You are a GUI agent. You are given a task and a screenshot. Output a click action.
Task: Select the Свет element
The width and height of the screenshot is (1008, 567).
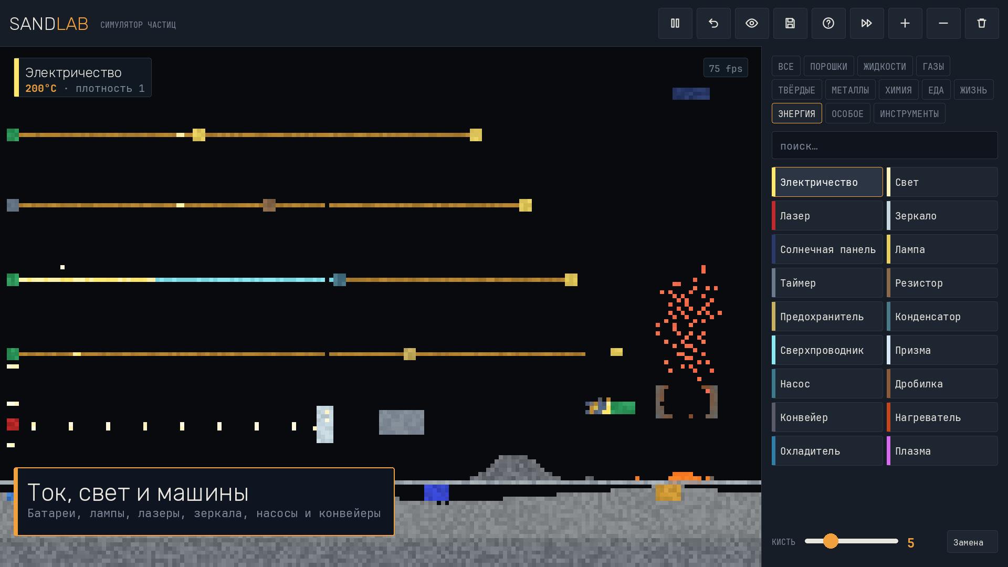(x=942, y=182)
